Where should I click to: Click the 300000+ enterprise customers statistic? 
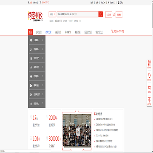tap(55, 139)
